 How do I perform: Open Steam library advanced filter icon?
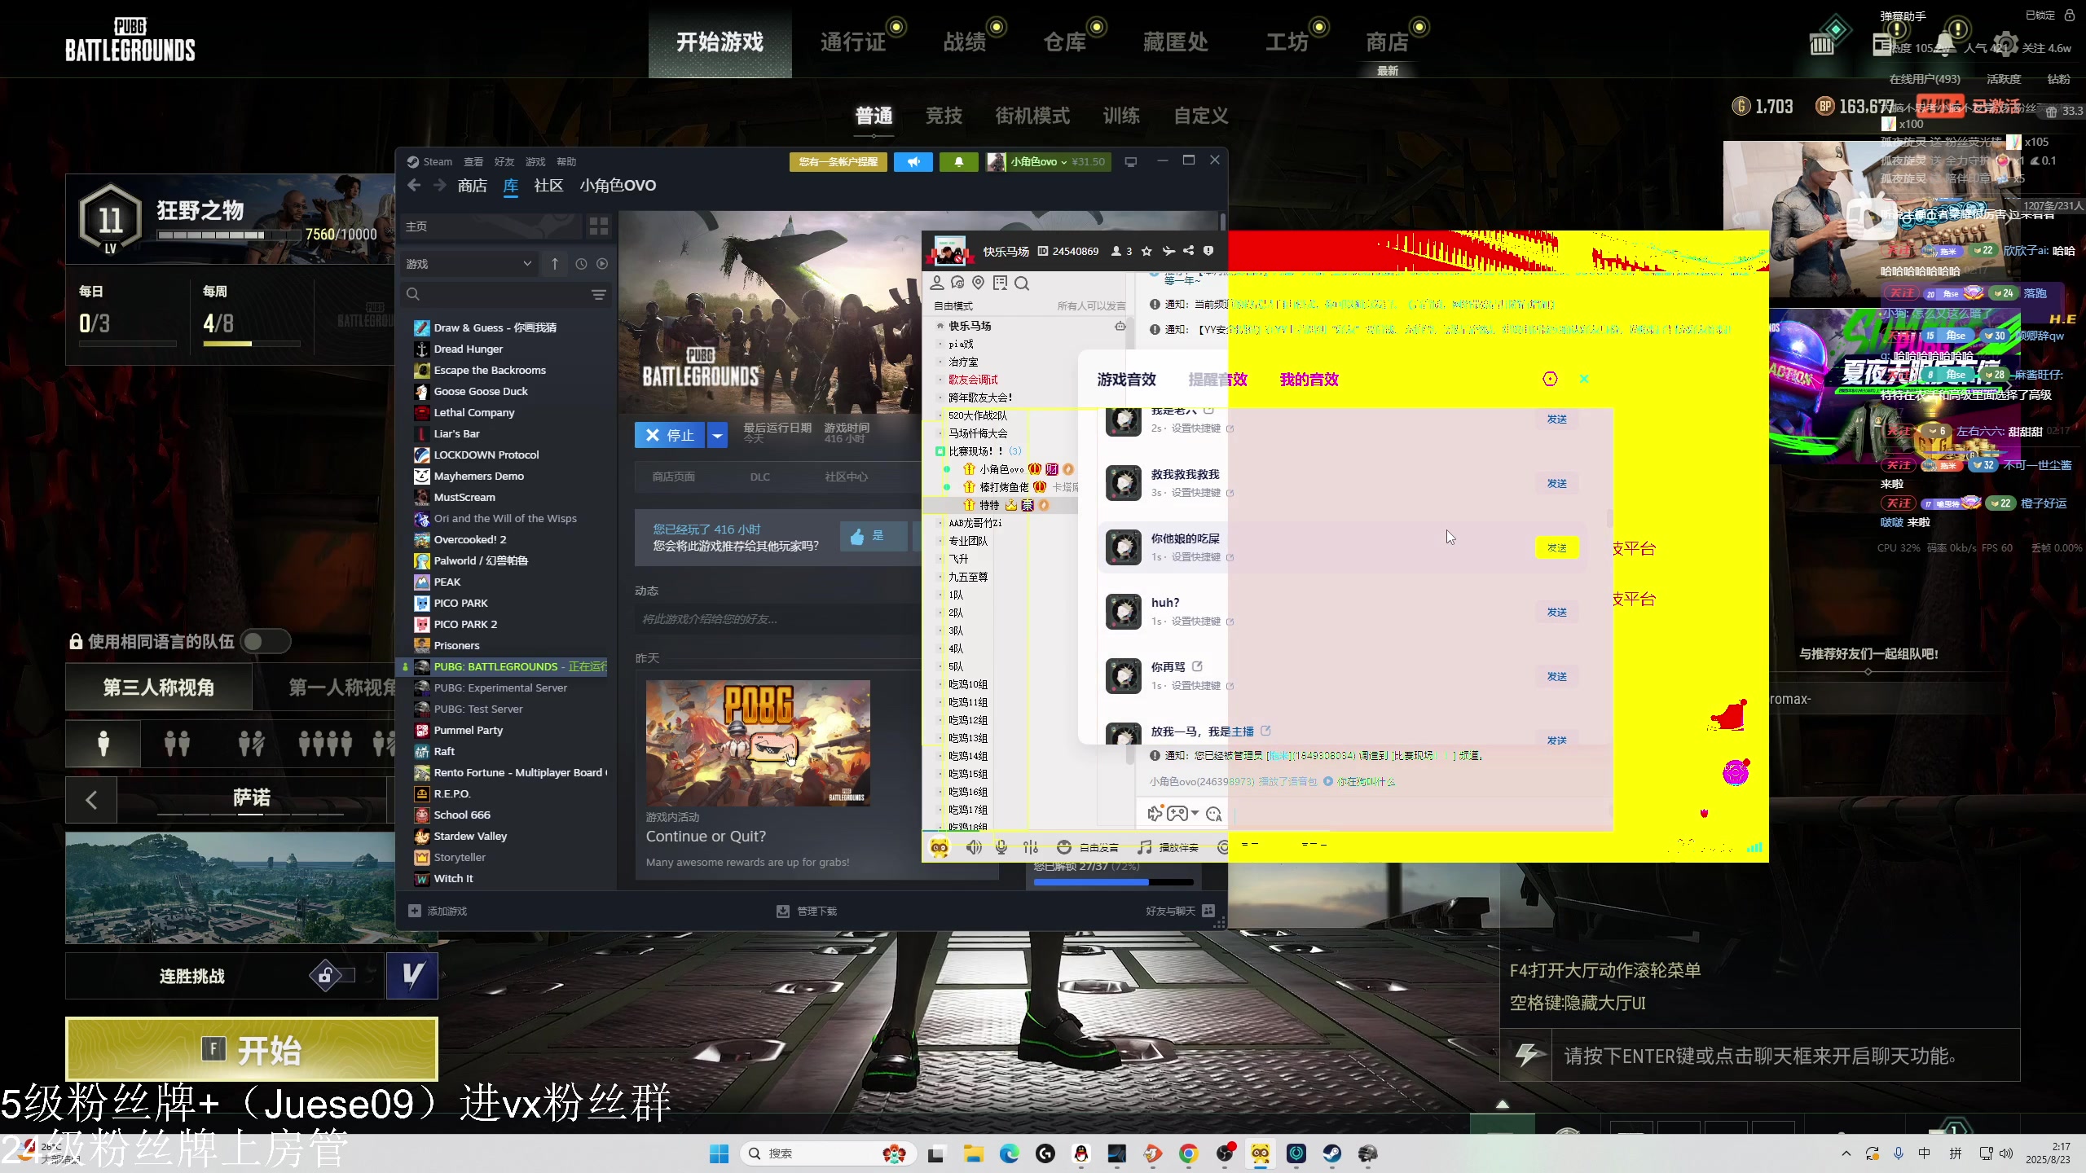coord(599,294)
